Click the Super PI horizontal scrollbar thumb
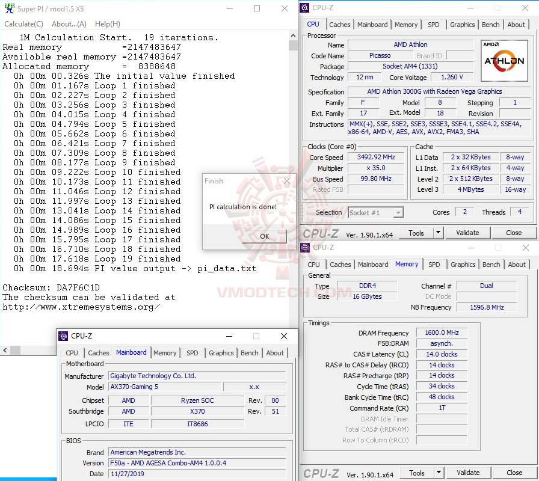This screenshot has height=481, width=539. pyautogui.click(x=15, y=351)
